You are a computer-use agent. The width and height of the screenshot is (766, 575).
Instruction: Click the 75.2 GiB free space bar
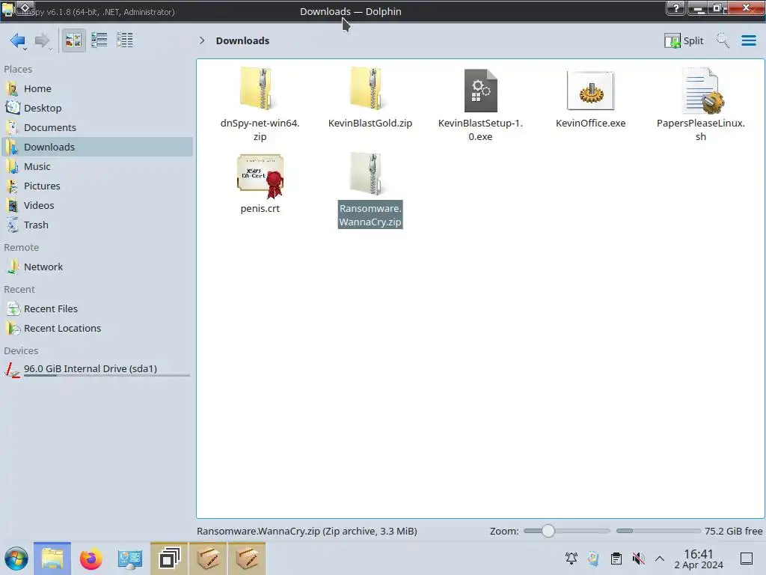pos(658,531)
